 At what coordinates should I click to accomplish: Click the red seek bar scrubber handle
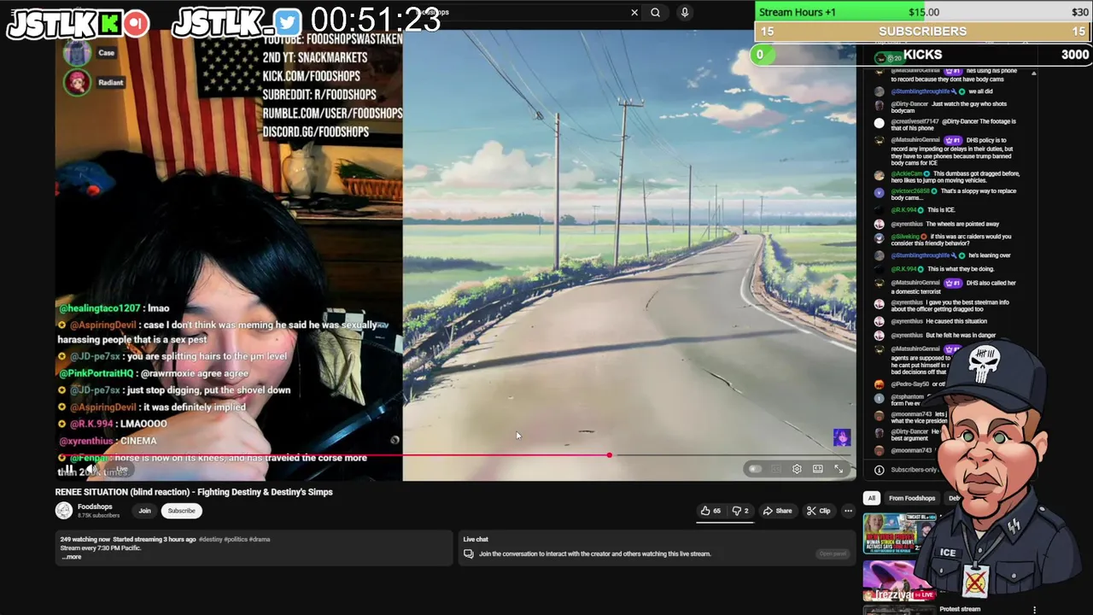(610, 455)
